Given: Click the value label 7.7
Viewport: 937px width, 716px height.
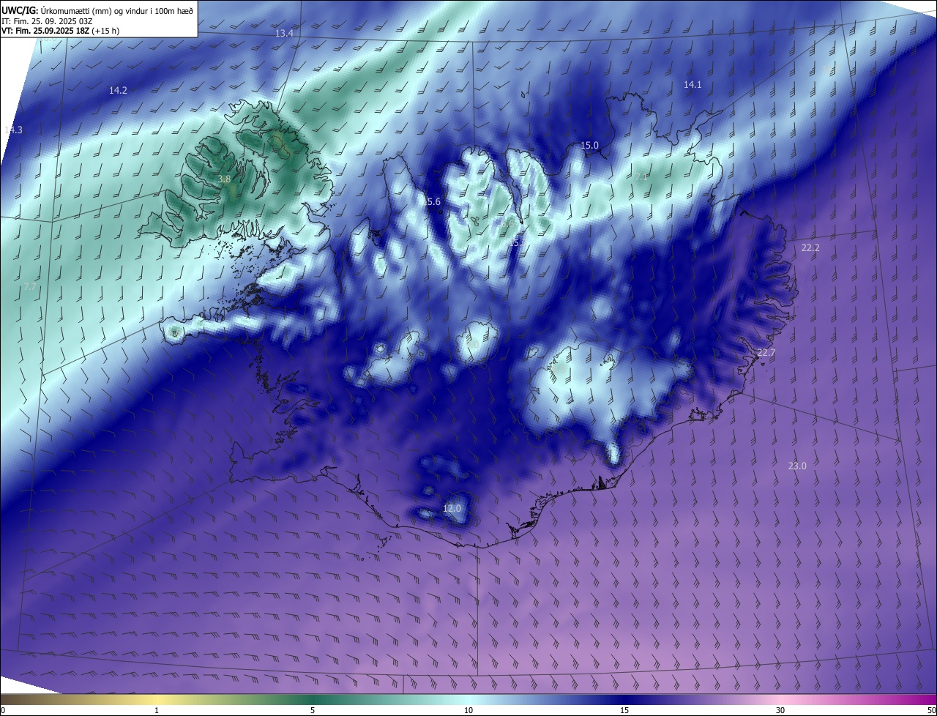Looking at the screenshot, I should [x=29, y=286].
